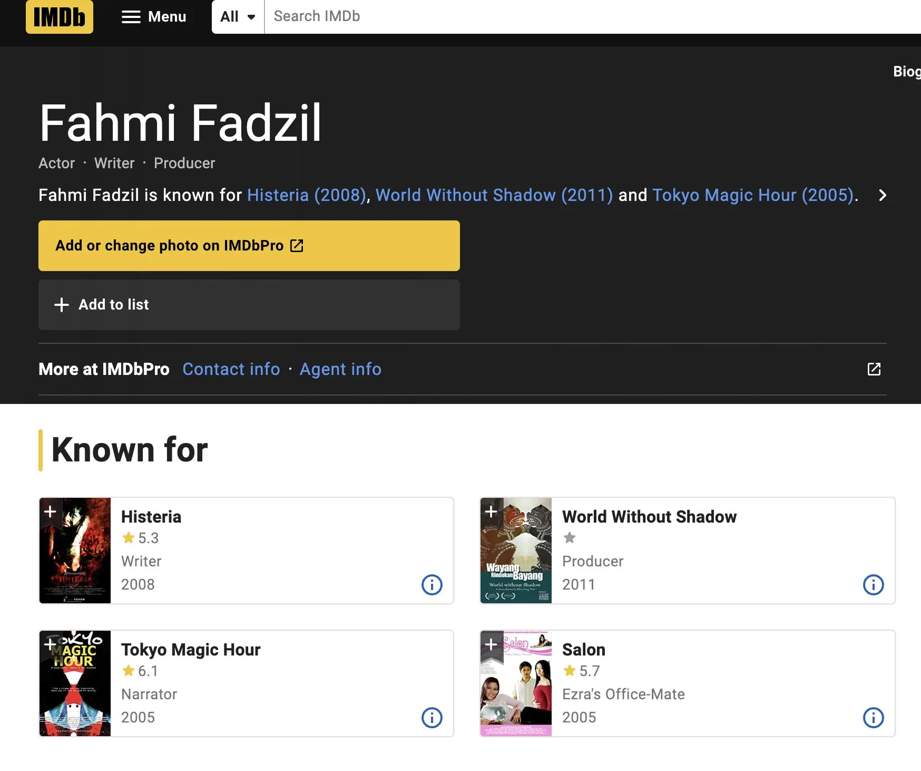Open Histeria (2008) link in bio
Screen dimensions: 921x771
coord(307,196)
